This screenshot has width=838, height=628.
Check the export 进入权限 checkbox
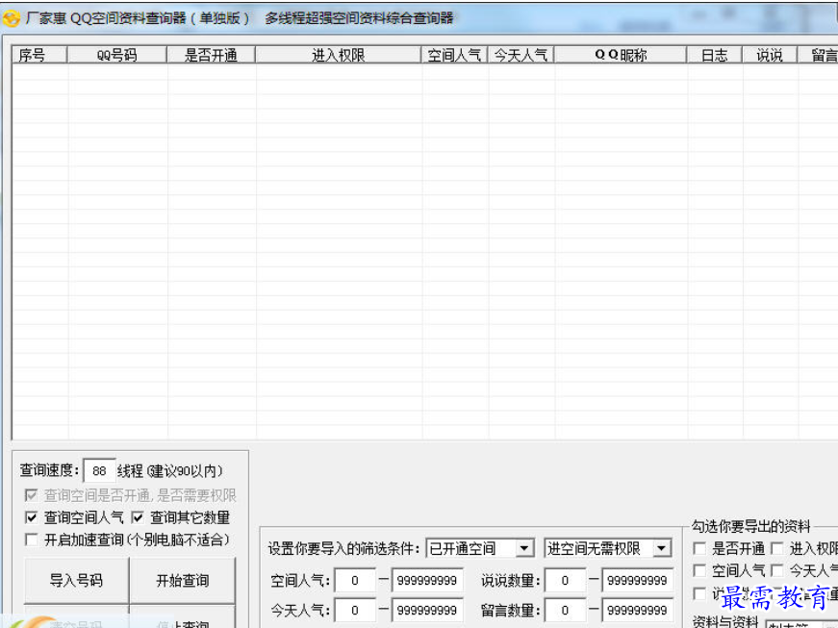click(777, 548)
